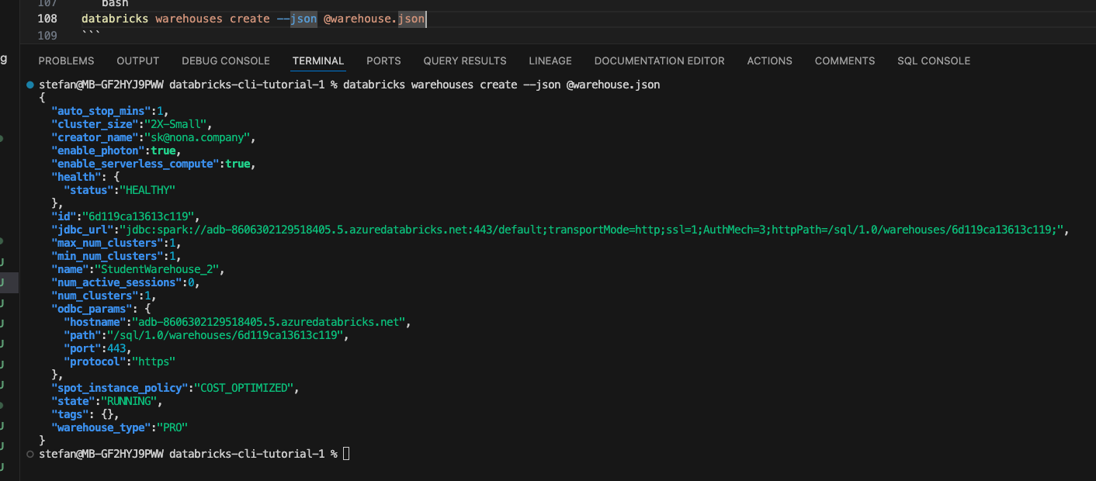Click line number 108 in the editor
1096x481 pixels.
(x=46, y=18)
